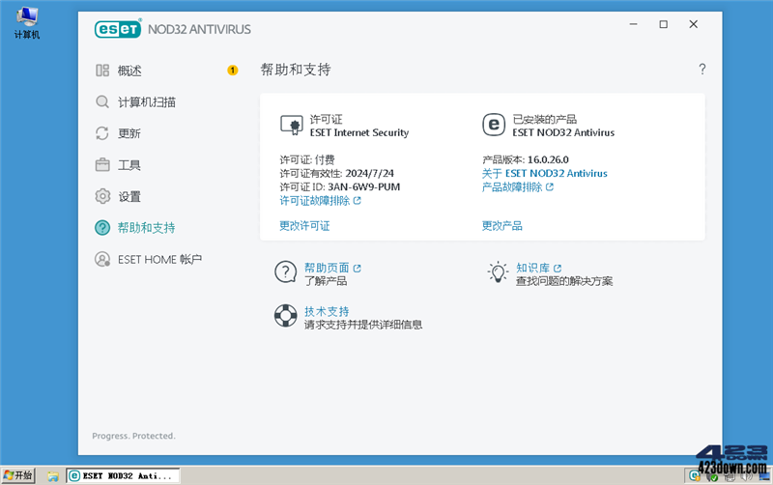The height and width of the screenshot is (485, 773).
Task: Open ESET HOME 帐户 page
Action: click(159, 259)
